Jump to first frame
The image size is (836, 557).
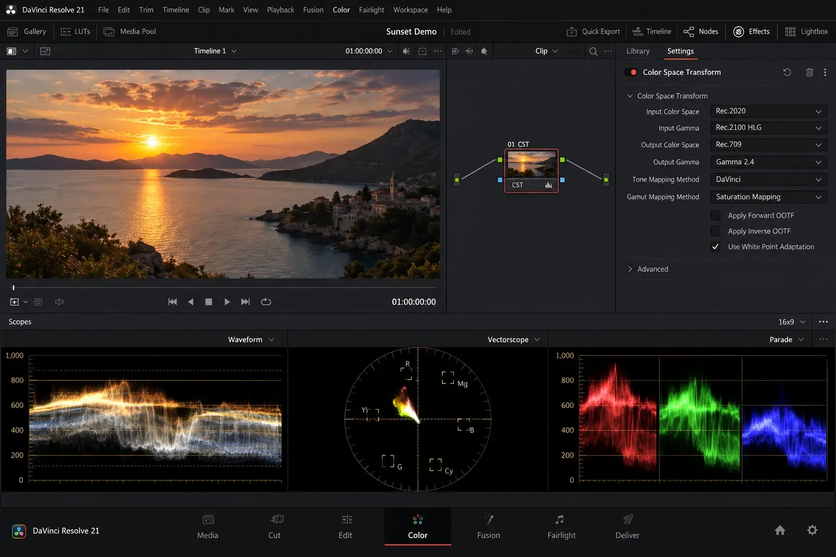[x=173, y=302]
